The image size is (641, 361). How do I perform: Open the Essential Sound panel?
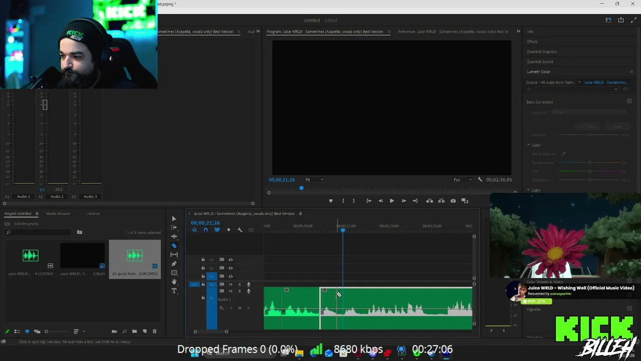[540, 62]
